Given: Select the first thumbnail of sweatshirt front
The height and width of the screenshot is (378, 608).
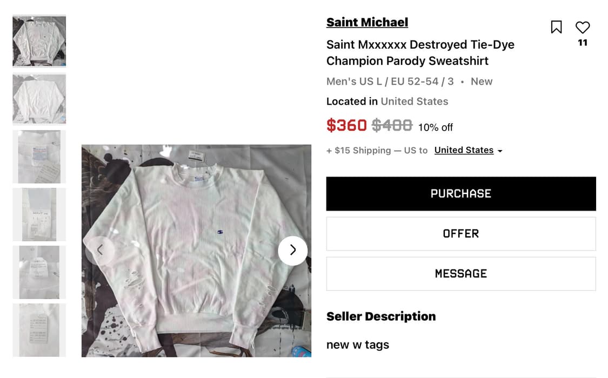Looking at the screenshot, I should 39,41.
